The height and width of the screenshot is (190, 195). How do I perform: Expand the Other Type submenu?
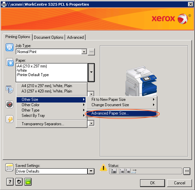[x=52, y=110]
